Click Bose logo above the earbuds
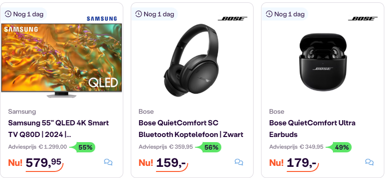This screenshot has height=178, width=389. click(x=363, y=19)
